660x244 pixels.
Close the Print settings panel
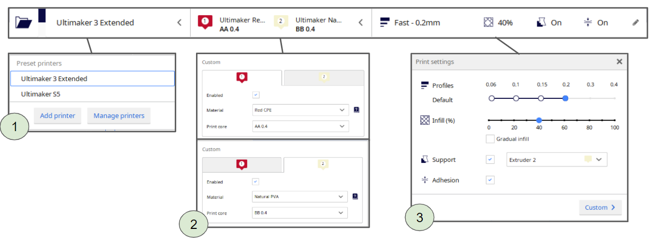tap(619, 61)
